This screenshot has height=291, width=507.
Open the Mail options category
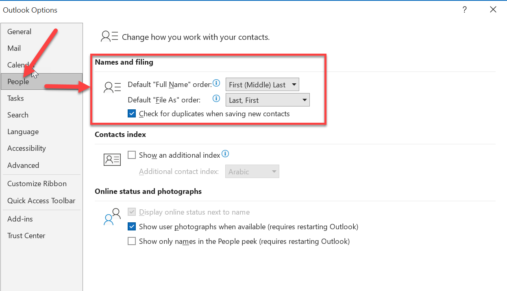coord(41,48)
